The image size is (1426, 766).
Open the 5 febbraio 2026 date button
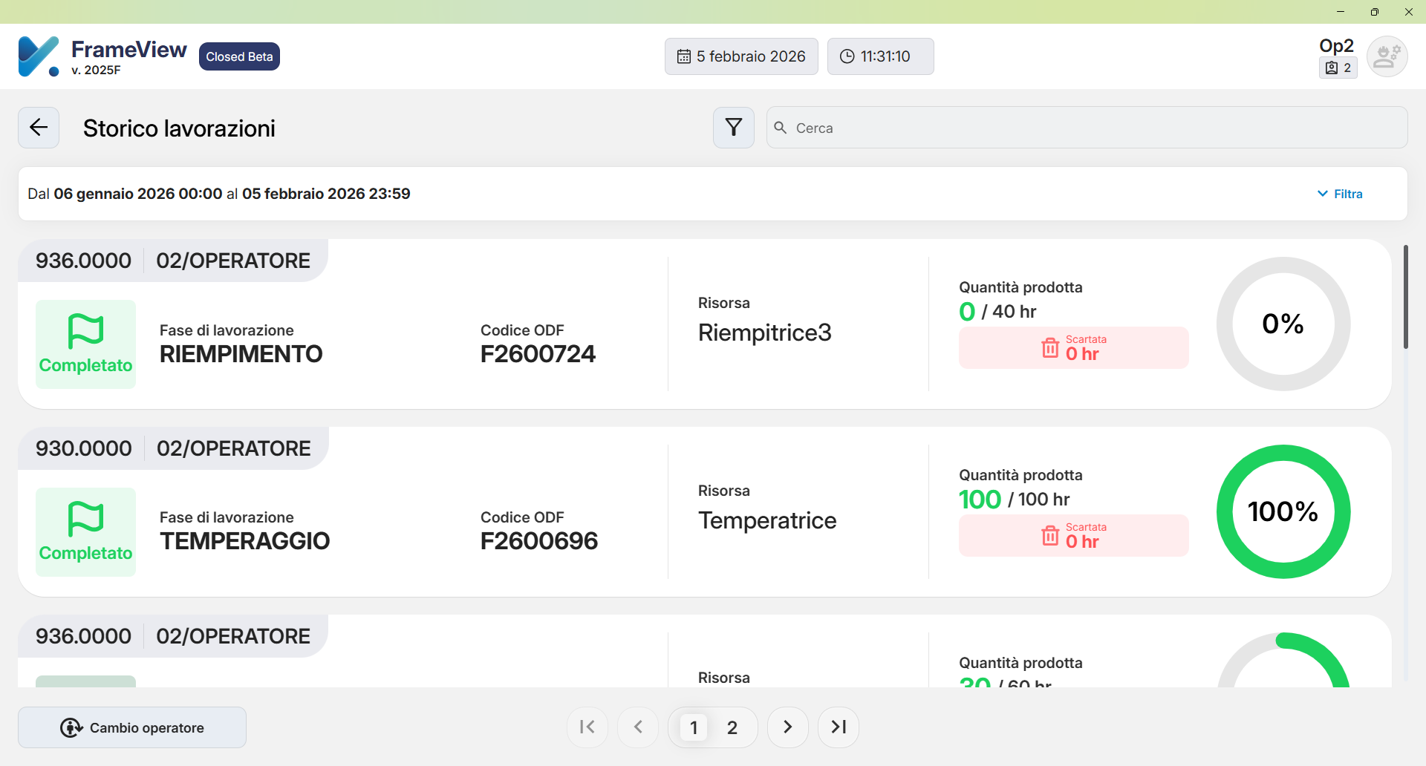point(741,56)
